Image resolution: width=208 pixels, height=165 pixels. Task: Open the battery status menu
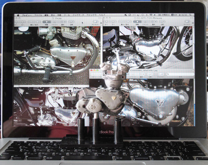click(164, 15)
